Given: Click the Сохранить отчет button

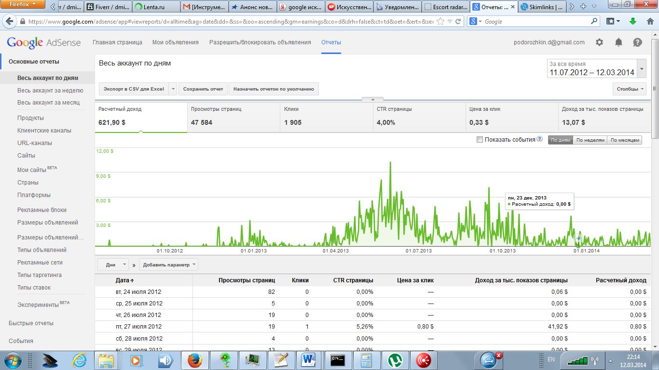Looking at the screenshot, I should click(x=203, y=89).
